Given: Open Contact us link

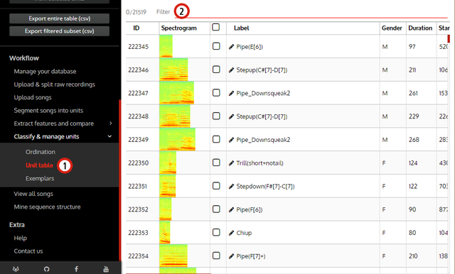Looking at the screenshot, I should [x=28, y=251].
